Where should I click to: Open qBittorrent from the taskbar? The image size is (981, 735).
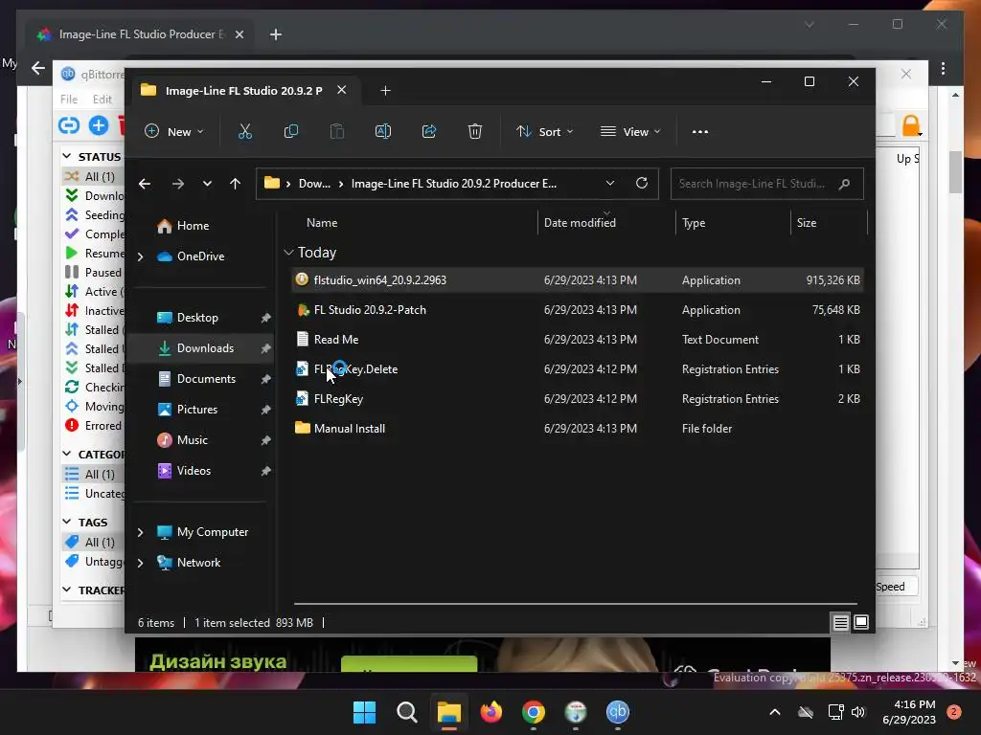(618, 712)
